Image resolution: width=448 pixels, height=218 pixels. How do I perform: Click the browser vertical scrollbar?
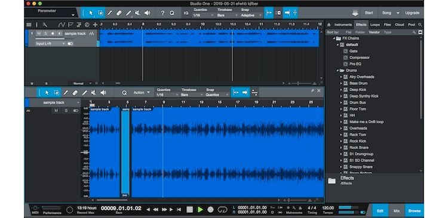421,79
